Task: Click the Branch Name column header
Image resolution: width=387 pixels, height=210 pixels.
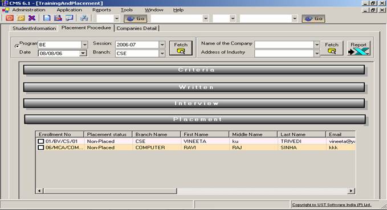Action: (x=157, y=134)
